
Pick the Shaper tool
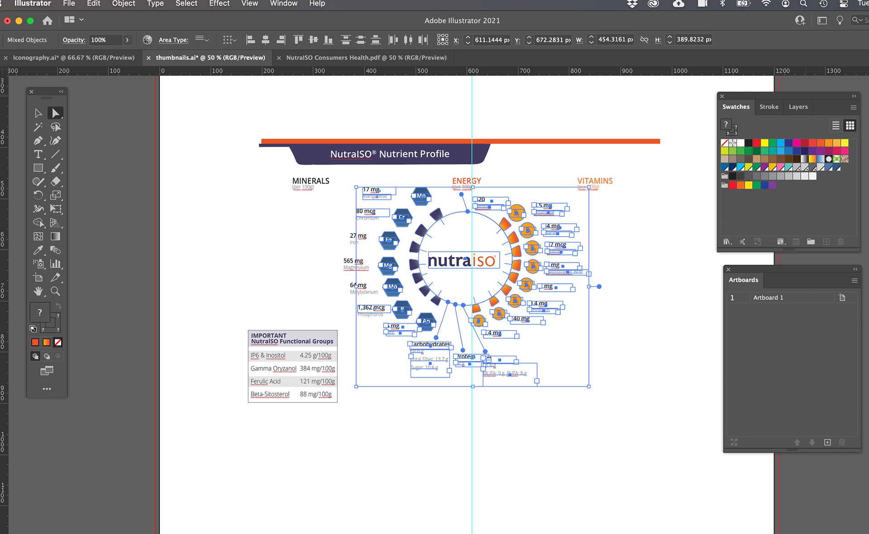click(38, 182)
